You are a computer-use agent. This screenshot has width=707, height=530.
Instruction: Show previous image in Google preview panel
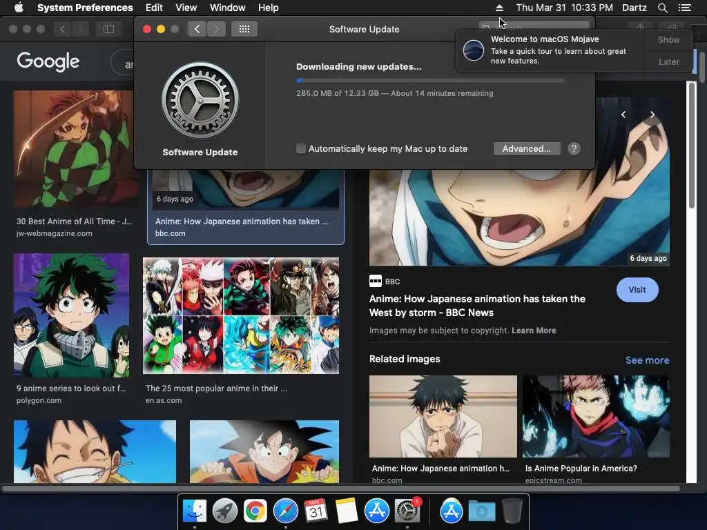[623, 115]
